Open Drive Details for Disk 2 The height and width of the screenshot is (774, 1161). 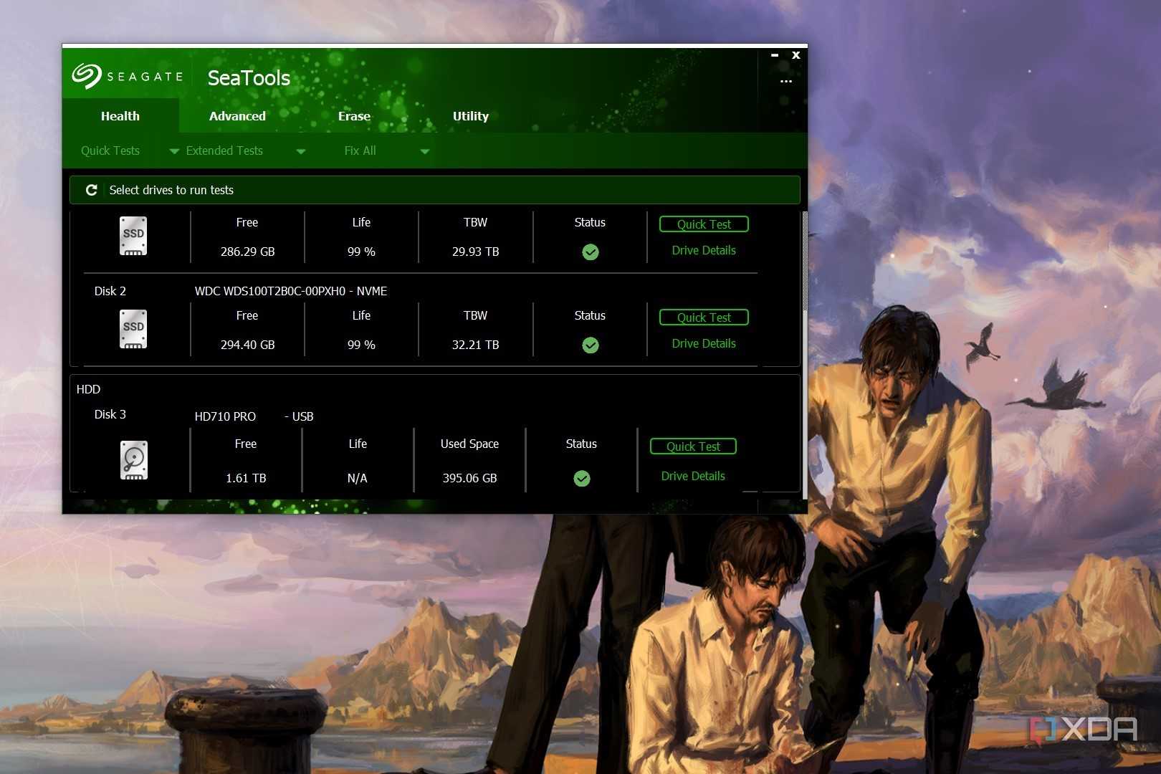pos(704,343)
